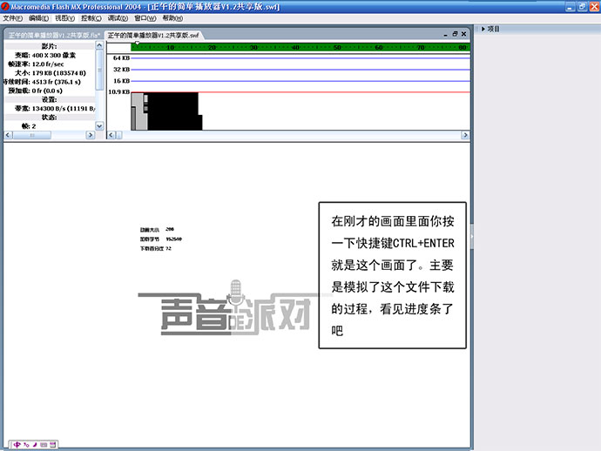Open the 窗口(W) menu
This screenshot has height=451, width=601.
point(145,18)
